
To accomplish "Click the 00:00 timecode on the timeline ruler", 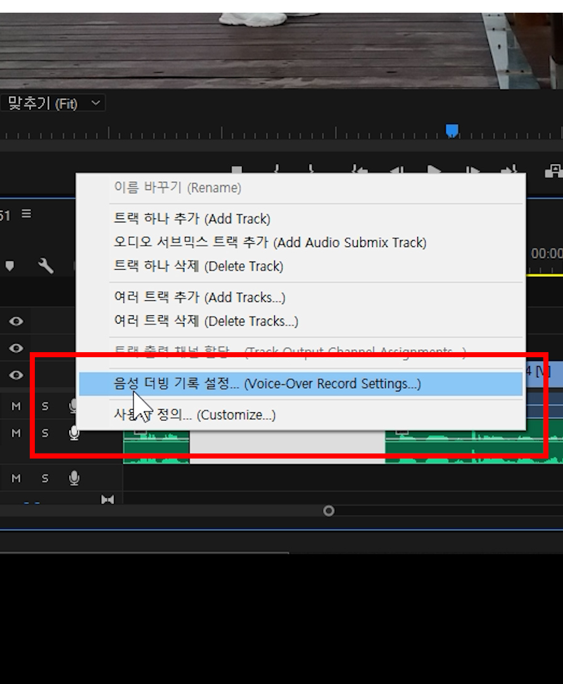I will click(x=547, y=253).
